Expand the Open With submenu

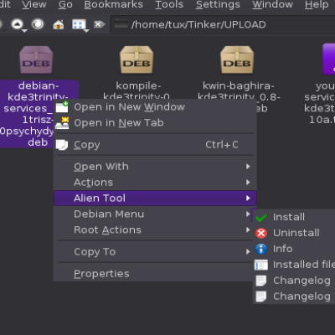(x=155, y=167)
